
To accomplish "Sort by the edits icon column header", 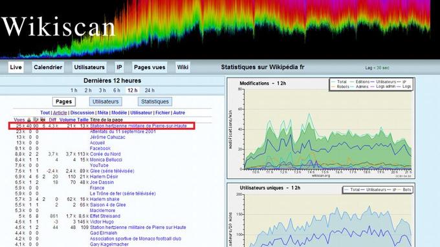I will point(36,120).
